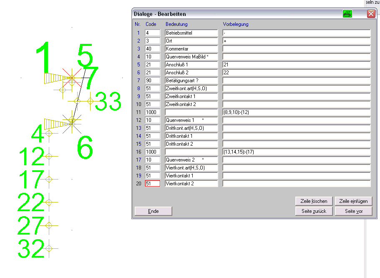Close the Dialoge - Bearbeiten window

371,14
